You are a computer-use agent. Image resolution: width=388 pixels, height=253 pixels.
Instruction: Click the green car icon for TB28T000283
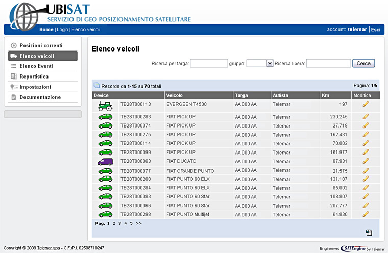point(105,117)
